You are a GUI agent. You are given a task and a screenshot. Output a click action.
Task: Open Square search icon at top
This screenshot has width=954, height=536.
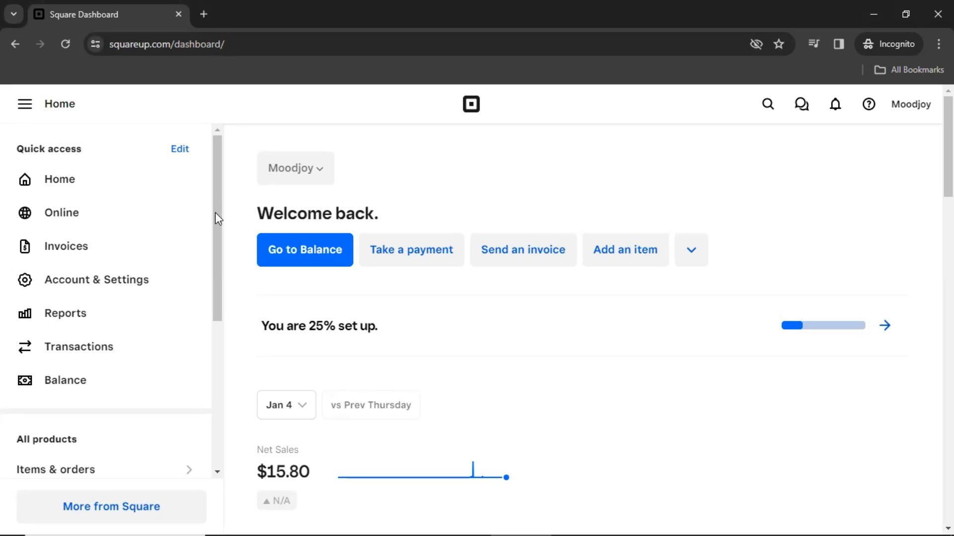point(769,104)
